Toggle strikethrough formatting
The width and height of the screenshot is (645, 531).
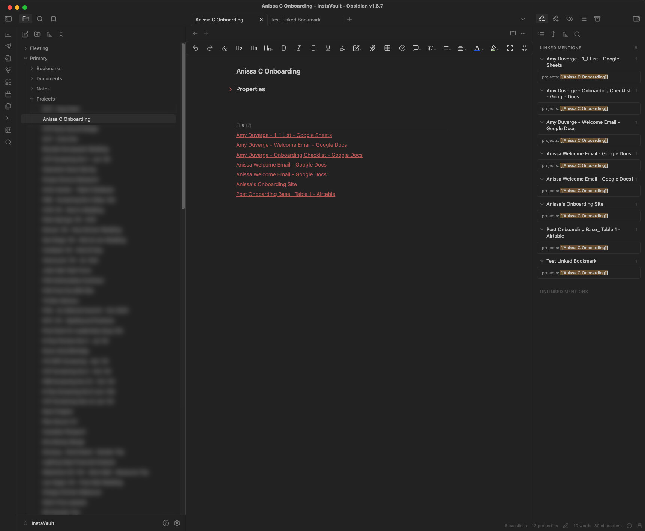pyautogui.click(x=313, y=48)
